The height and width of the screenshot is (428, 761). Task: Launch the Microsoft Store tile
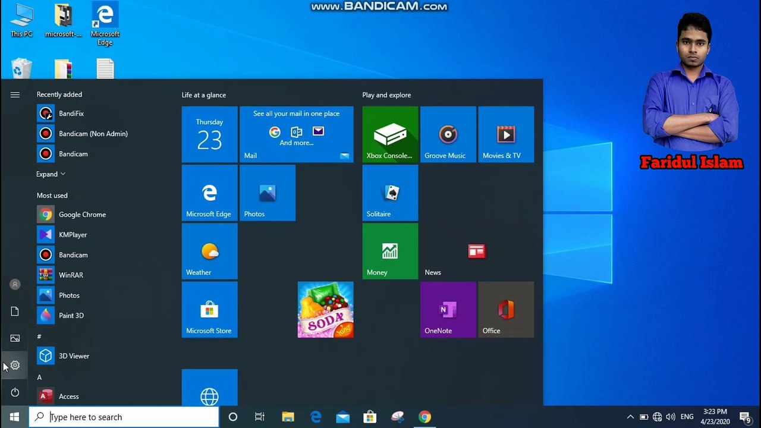tap(209, 310)
